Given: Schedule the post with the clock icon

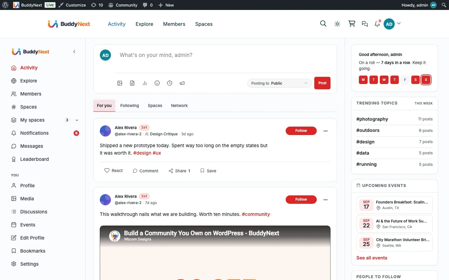Looking at the screenshot, I should [x=170, y=83].
